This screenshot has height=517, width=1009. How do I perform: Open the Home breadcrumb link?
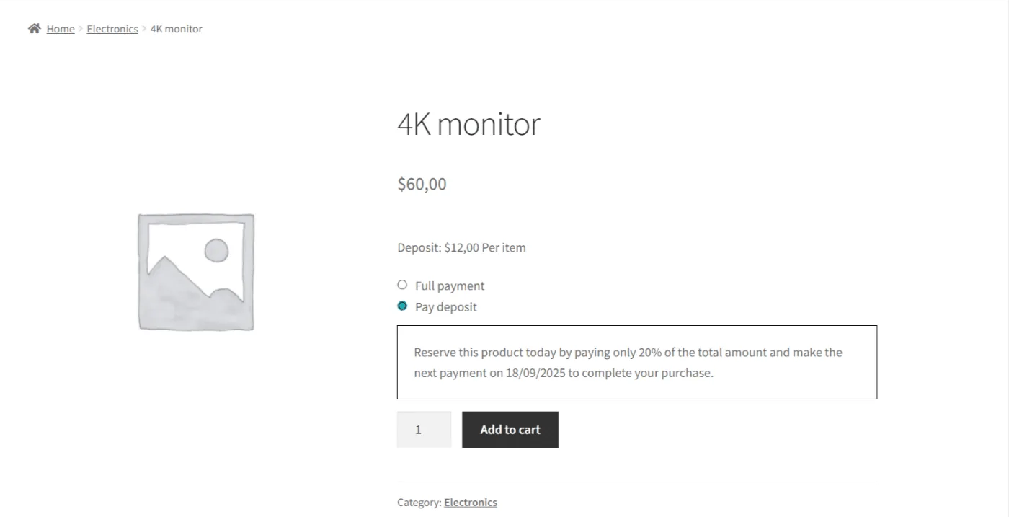(61, 29)
